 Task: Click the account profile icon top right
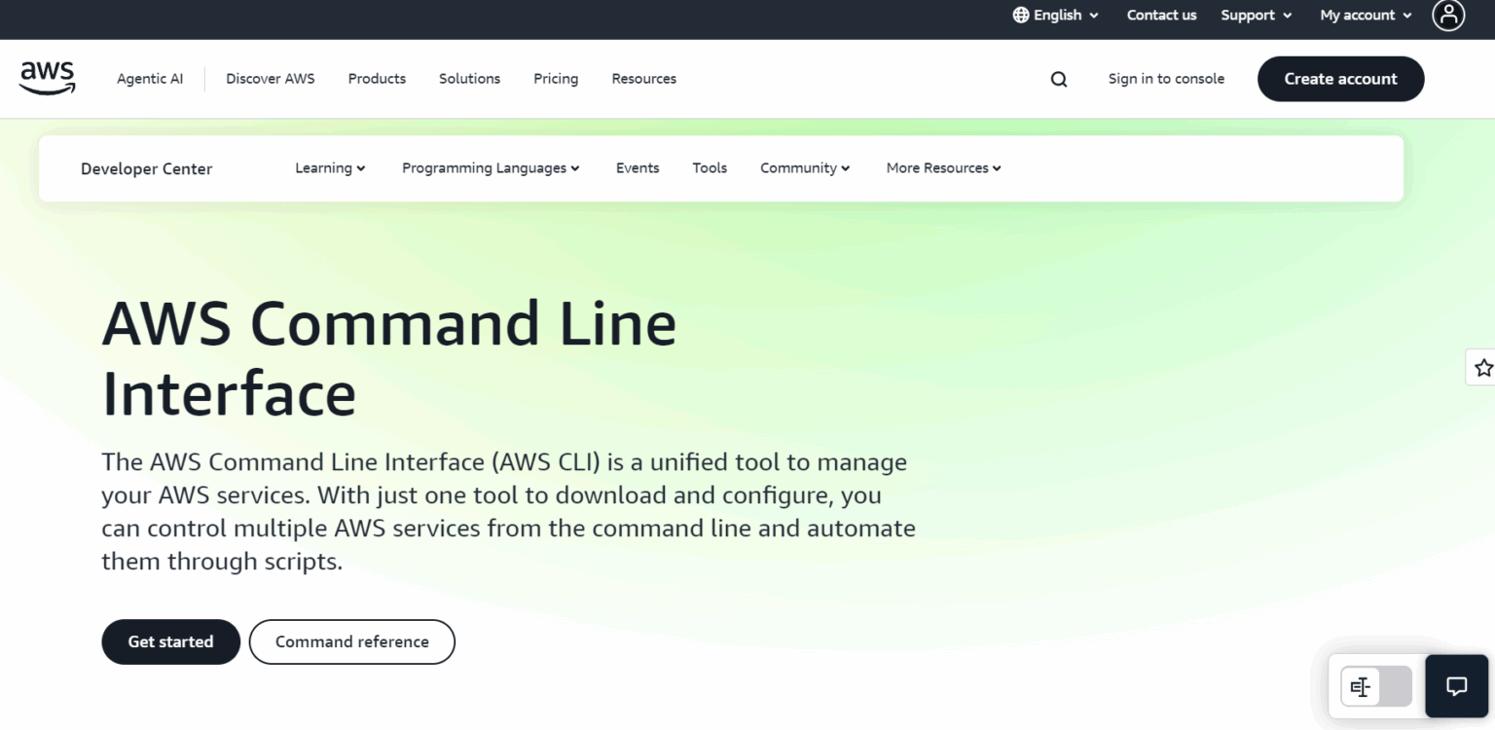[1447, 16]
